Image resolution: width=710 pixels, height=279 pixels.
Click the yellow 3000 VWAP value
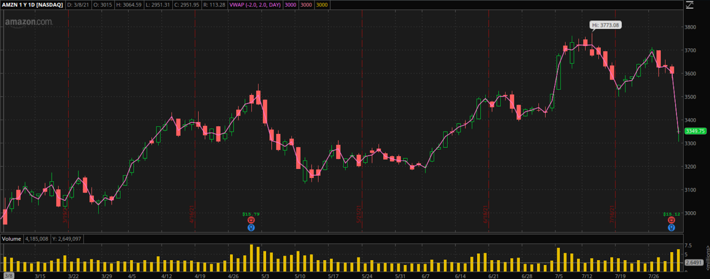pyautogui.click(x=322, y=5)
